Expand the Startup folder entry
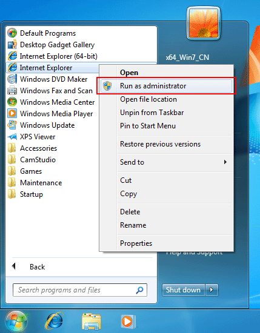The height and width of the screenshot is (333, 260). pos(32,194)
